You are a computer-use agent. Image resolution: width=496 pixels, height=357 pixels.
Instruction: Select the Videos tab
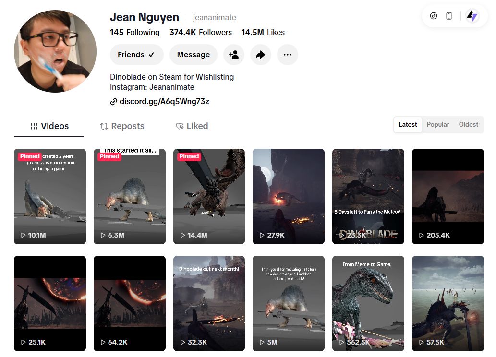pyautogui.click(x=49, y=126)
